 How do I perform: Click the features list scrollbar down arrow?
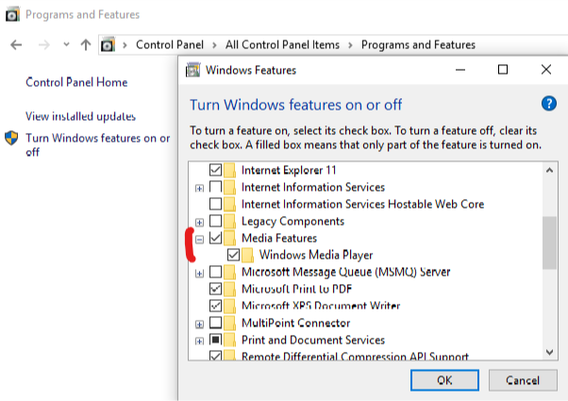point(549,352)
